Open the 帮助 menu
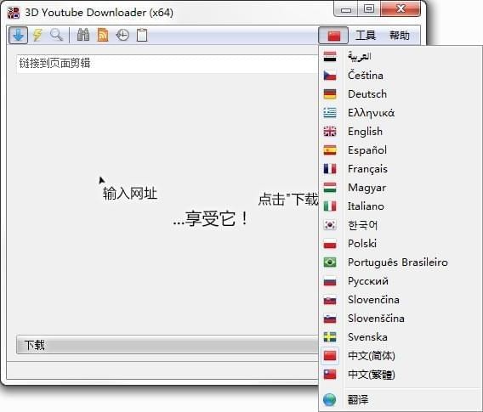This screenshot has height=412, width=483. click(400, 36)
